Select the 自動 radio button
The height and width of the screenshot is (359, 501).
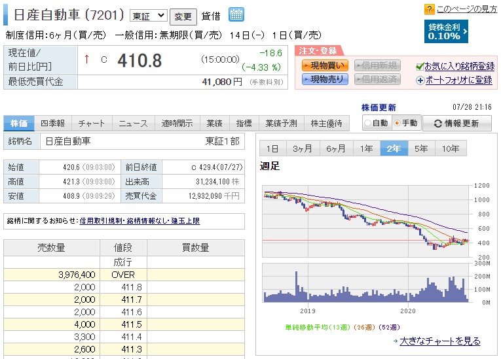[367, 123]
